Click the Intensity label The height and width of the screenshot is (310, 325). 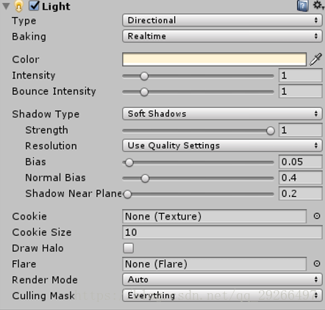pos(34,76)
